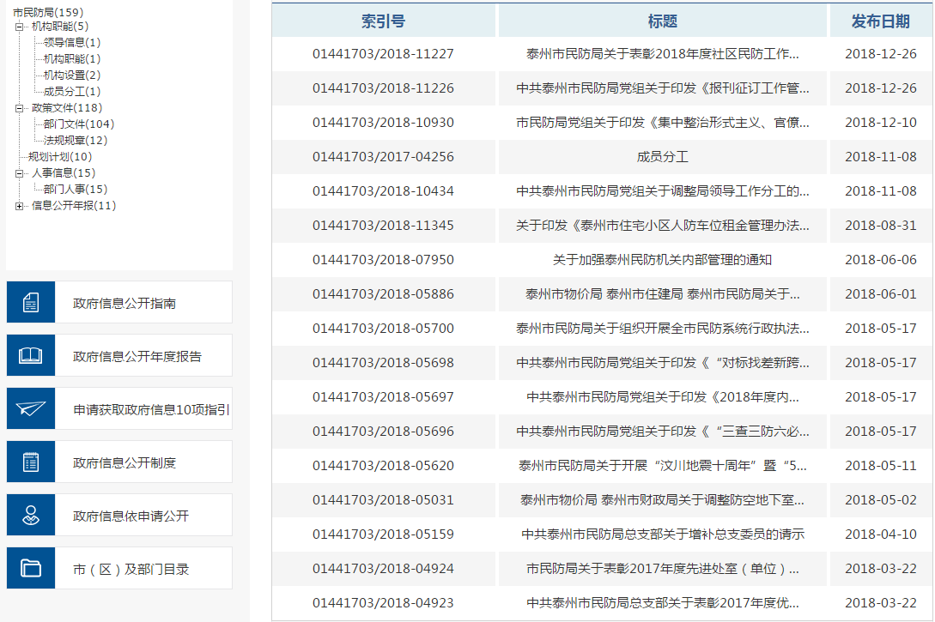Open 泰州市民防局关于表彰2018年度社区民防工作 document
The width and height of the screenshot is (935, 622).
[663, 53]
